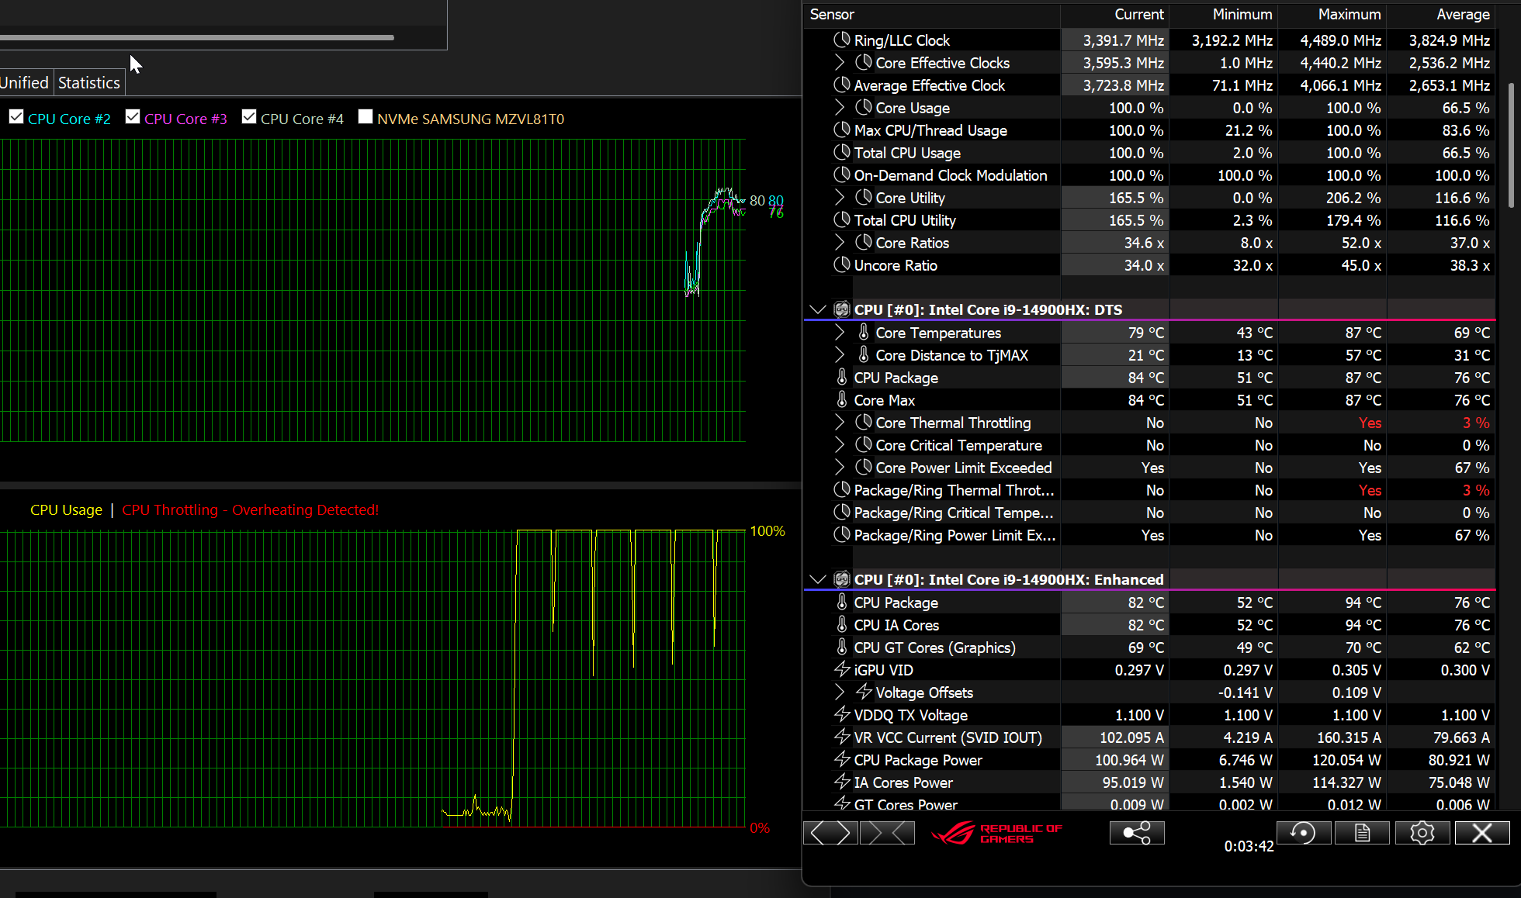Switch to the Unified tab
1521x898 pixels.
click(x=25, y=82)
